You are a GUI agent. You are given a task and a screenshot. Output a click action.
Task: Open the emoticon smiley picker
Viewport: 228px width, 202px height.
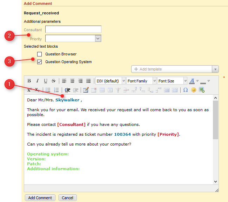pyautogui.click(x=194, y=90)
